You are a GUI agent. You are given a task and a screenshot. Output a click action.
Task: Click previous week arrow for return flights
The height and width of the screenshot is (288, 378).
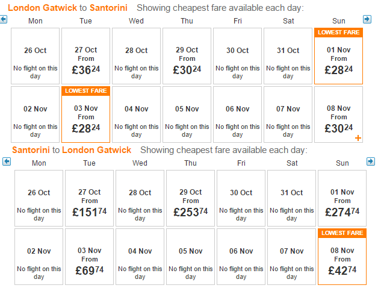(x=7, y=161)
